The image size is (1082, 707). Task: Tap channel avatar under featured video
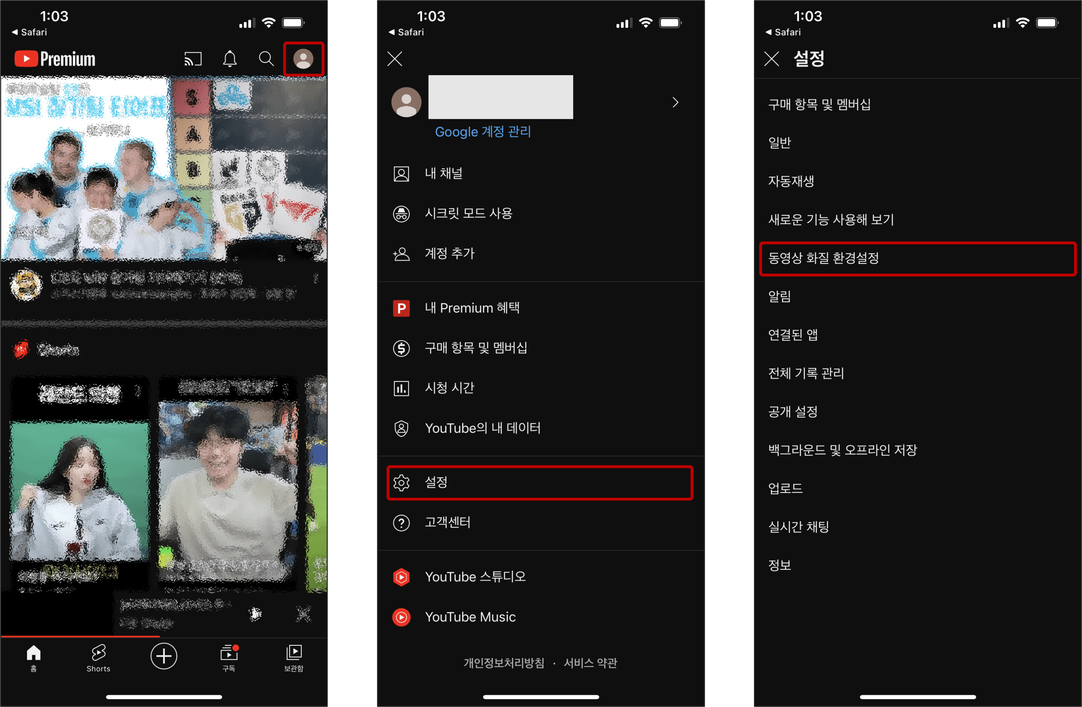click(26, 286)
